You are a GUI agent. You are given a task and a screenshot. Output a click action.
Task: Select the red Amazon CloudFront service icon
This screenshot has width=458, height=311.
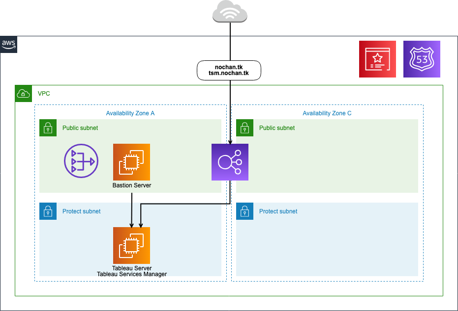point(377,59)
